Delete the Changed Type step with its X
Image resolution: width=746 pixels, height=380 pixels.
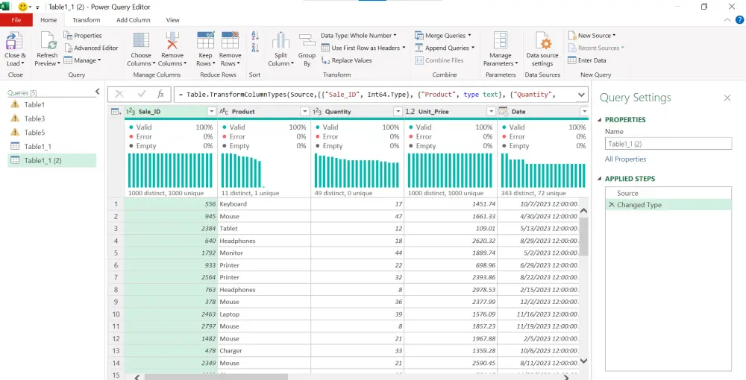[612, 205]
